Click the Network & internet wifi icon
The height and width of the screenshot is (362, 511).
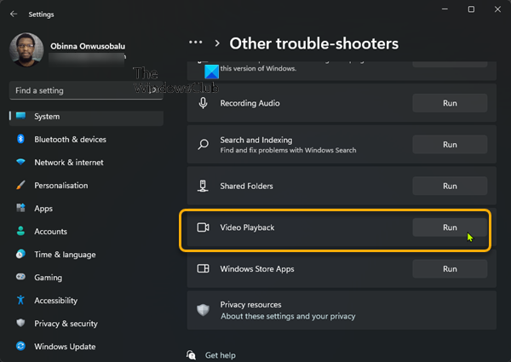coord(20,163)
